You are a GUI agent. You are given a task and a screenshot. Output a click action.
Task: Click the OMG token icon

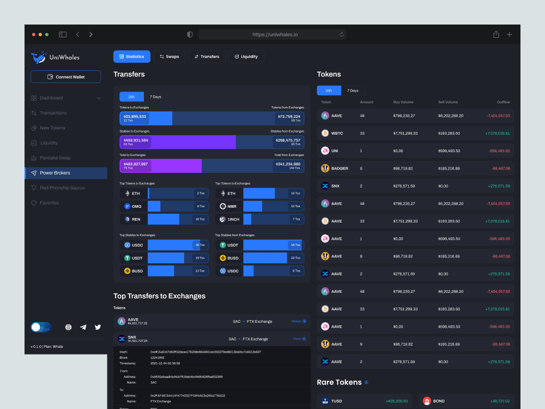pos(127,206)
